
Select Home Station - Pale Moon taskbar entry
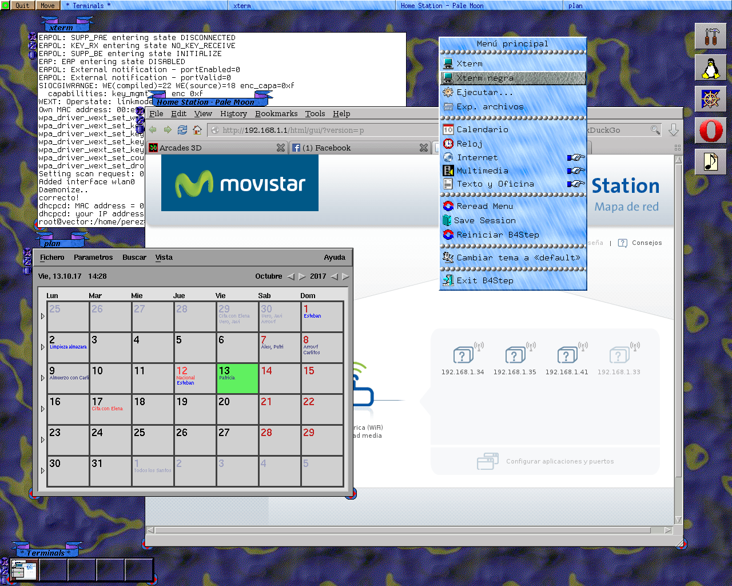[479, 5]
